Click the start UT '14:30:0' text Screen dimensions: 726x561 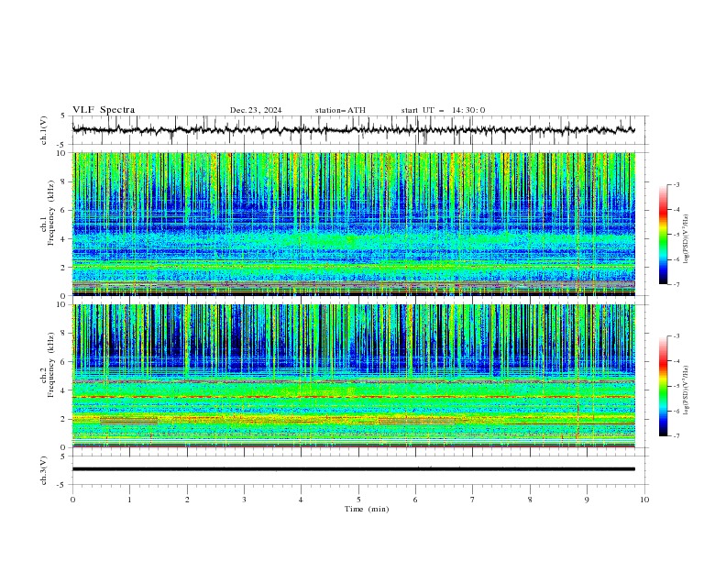pos(468,110)
